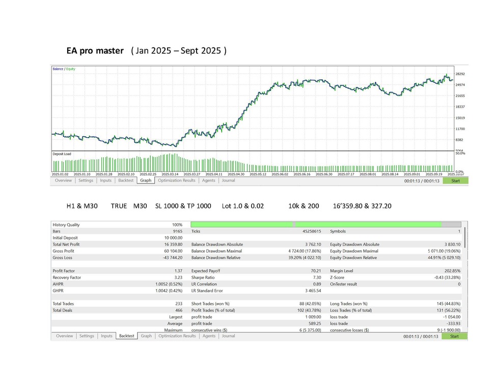Open Agents tab in the upper tab bar
Screen dimensions: 489x366
tap(208, 180)
